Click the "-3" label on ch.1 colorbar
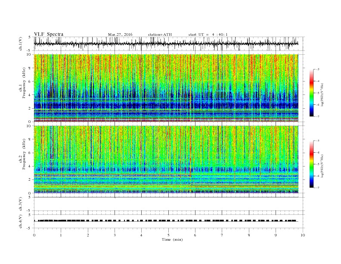 [317, 69]
